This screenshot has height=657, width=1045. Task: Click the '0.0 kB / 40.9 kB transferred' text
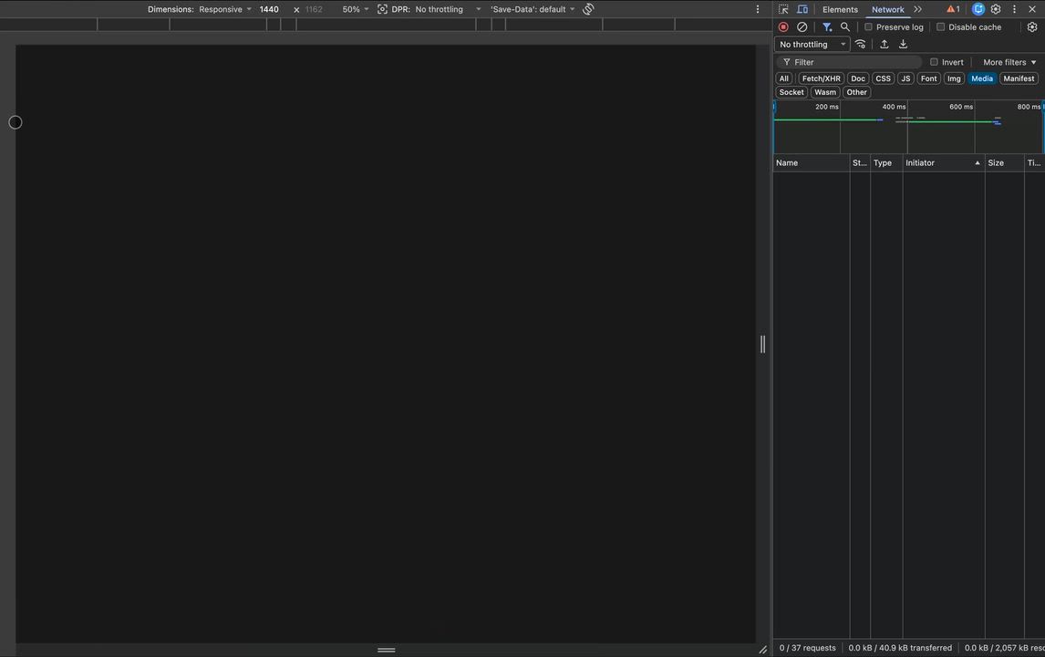click(900, 648)
